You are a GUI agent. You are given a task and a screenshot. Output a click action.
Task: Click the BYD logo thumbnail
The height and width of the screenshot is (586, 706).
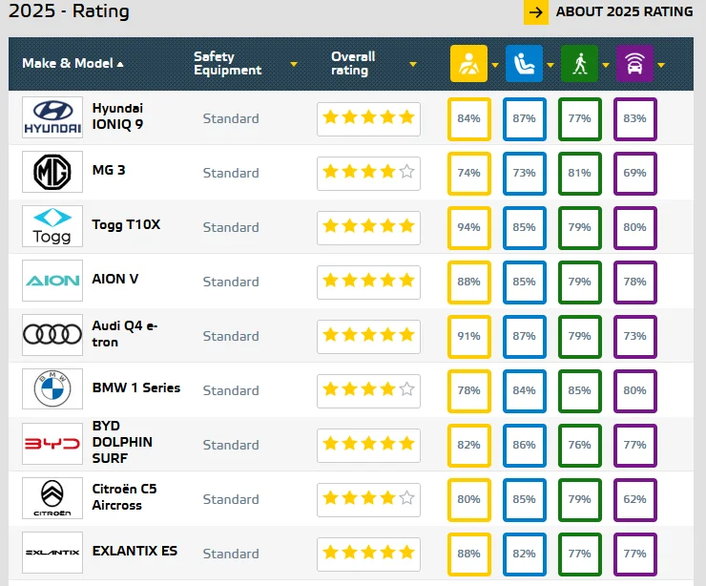point(52,444)
